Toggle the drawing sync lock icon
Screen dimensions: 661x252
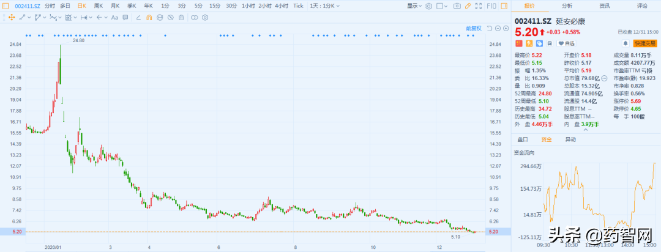[x=160, y=17]
